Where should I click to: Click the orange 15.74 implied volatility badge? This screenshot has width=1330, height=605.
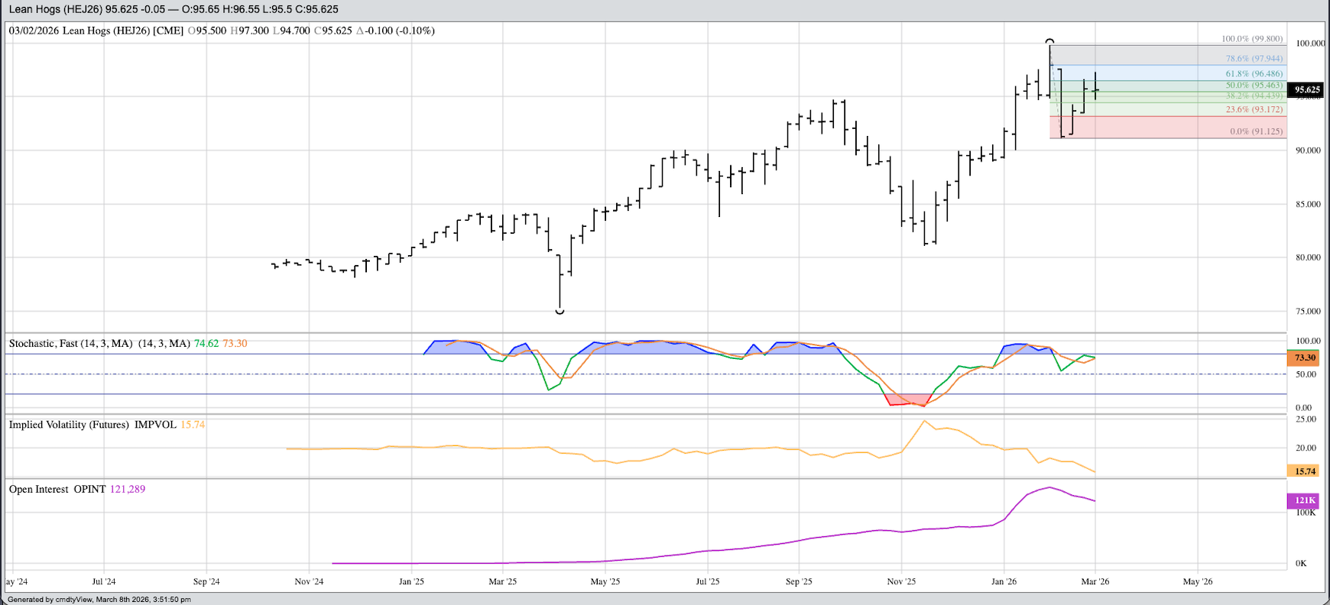click(1305, 471)
